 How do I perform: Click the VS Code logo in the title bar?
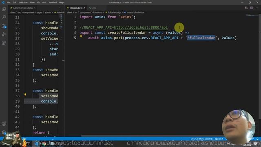tap(3, 2)
